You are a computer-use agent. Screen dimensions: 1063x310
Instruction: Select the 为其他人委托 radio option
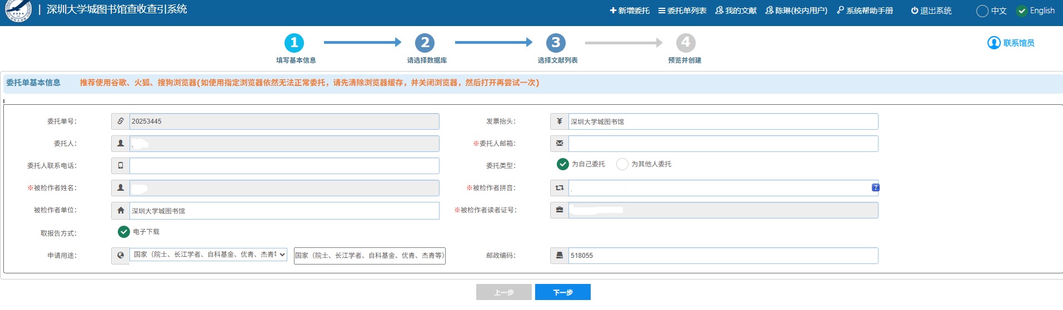622,164
